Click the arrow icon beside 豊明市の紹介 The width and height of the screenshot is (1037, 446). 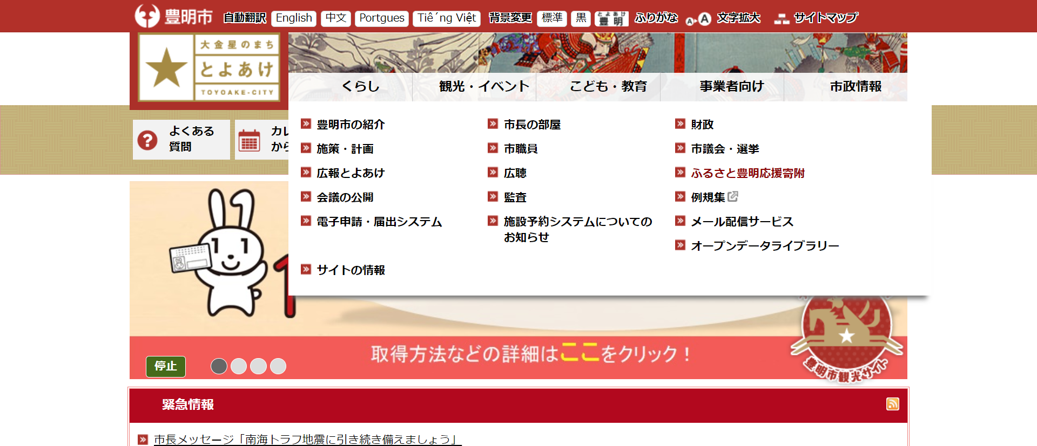306,124
